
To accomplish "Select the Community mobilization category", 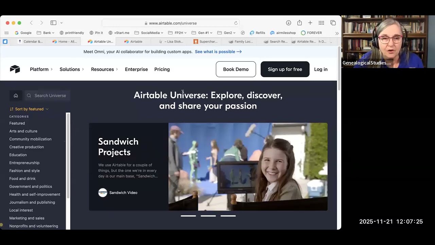I will tap(30, 139).
